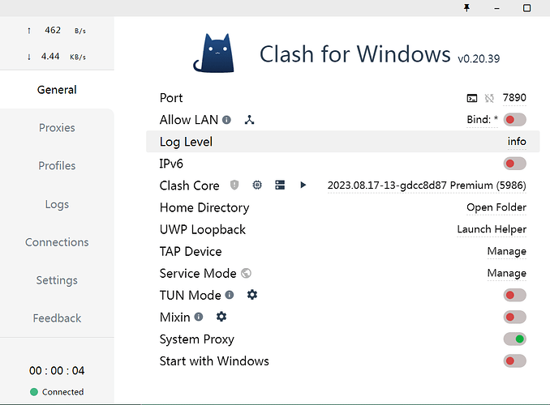Click the random port icon beside 7890
Viewport: 550px width, 405px height.
[x=489, y=98]
